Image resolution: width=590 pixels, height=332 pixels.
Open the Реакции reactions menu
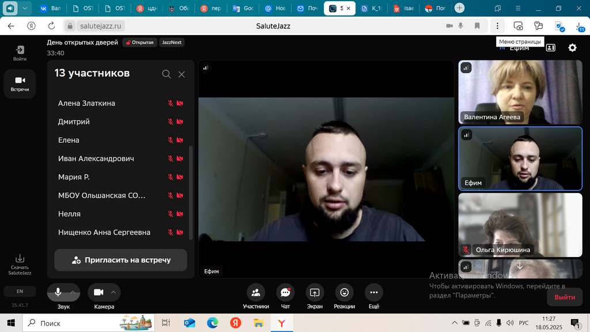[344, 292]
